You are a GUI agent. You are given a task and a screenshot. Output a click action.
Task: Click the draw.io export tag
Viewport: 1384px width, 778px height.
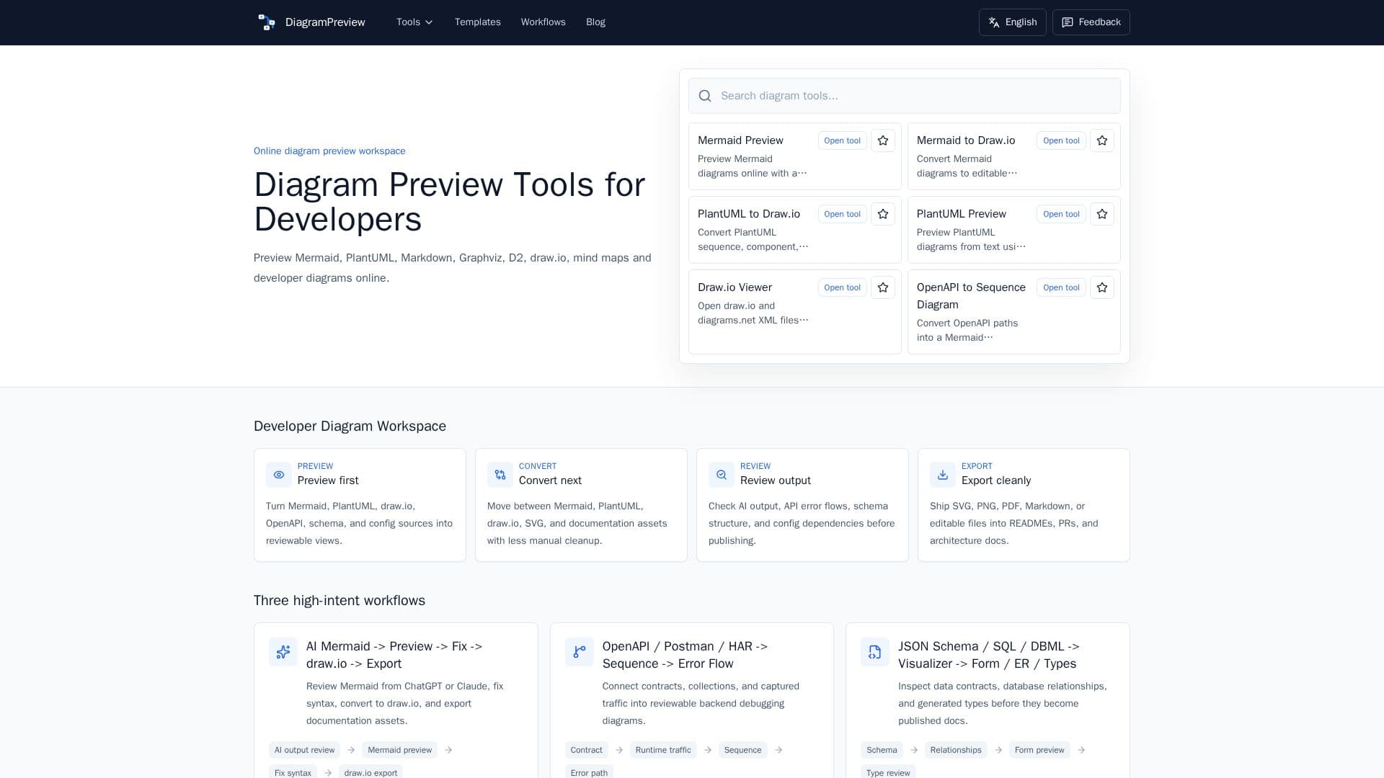click(x=371, y=772)
